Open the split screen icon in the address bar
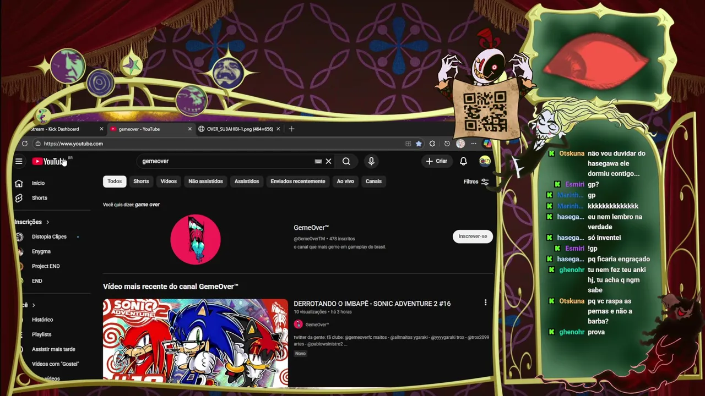705x396 pixels. (x=408, y=144)
